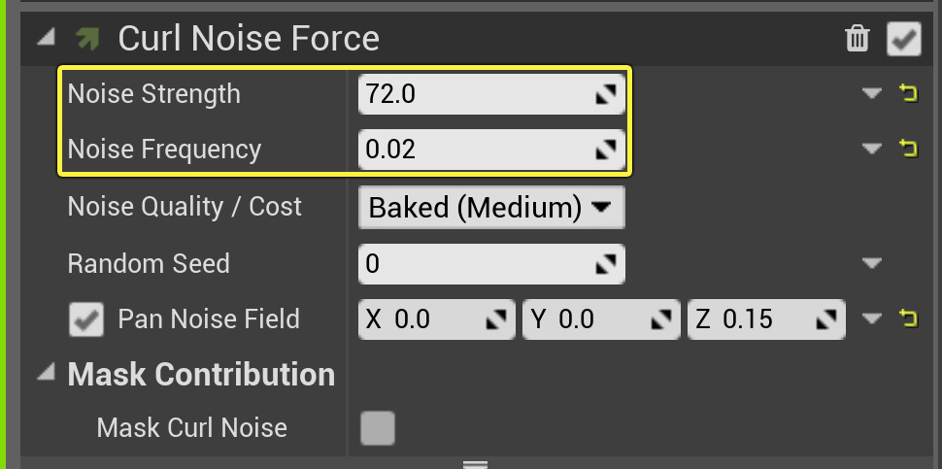Delete the Curl Noise Force module
The width and height of the screenshot is (942, 469).
click(x=858, y=39)
